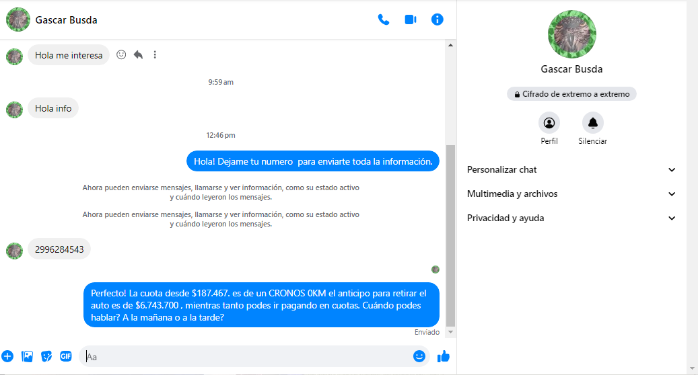Open emoji picker in message field
This screenshot has width=698, height=375.
(x=419, y=356)
